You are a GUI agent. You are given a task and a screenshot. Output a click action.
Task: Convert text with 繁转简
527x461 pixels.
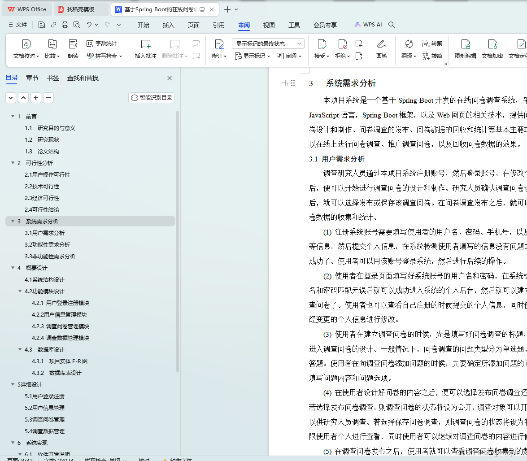[432, 56]
